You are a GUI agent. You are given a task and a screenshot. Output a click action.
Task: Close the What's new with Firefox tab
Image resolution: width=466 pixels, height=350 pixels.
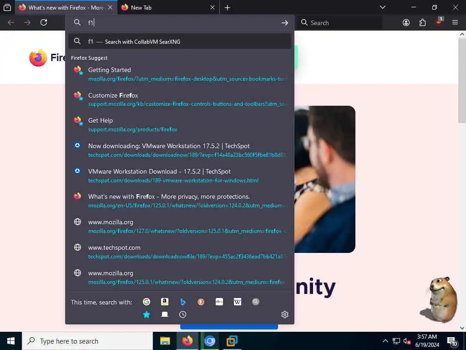click(110, 7)
